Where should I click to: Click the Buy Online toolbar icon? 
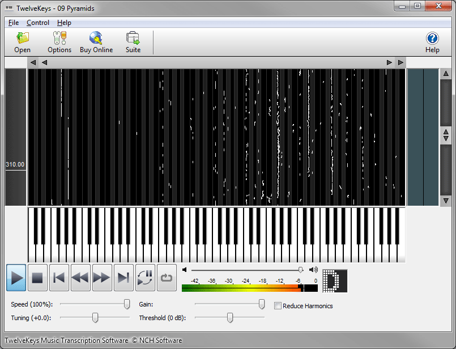point(96,38)
